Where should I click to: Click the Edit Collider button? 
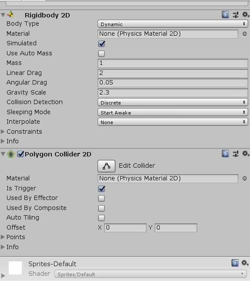coord(106,166)
